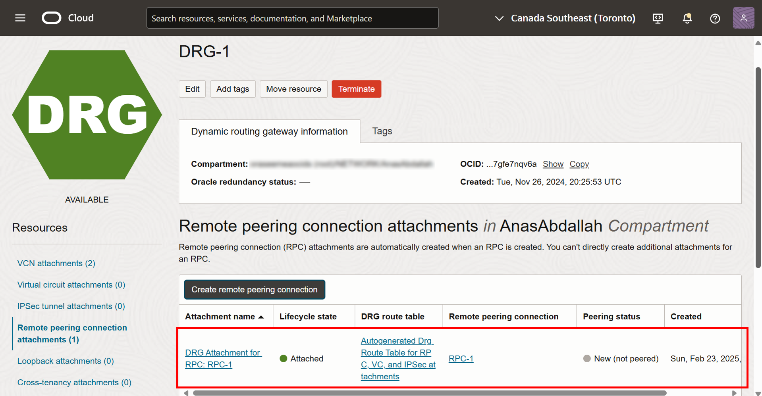Click the horizontal scrollbar left arrow
Viewport: 762px width, 396px height.
point(186,393)
